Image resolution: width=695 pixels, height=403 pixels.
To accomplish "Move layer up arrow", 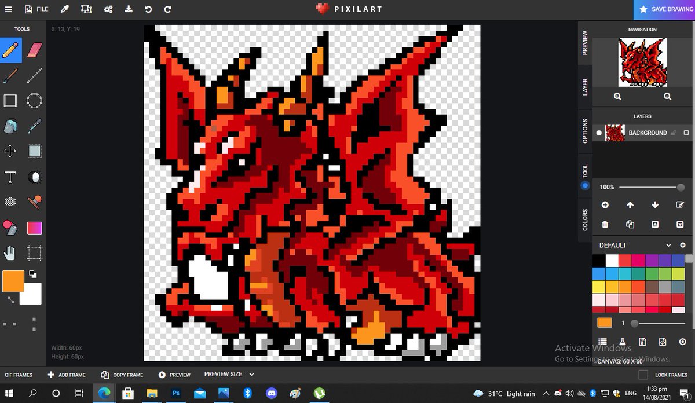I will [x=630, y=205].
